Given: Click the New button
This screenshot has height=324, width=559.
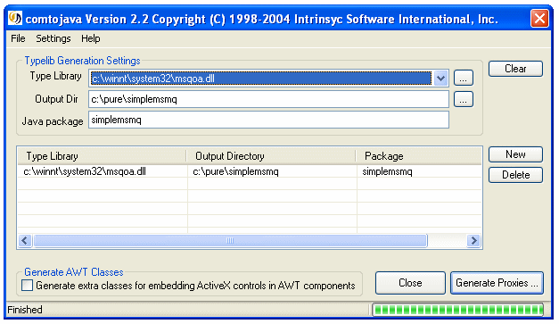Looking at the screenshot, I should pos(515,154).
